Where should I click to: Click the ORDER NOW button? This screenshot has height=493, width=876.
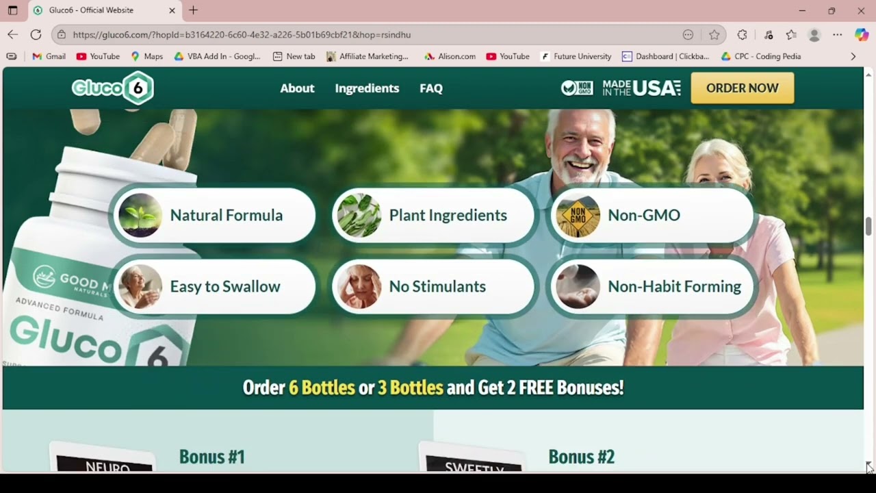click(x=743, y=88)
